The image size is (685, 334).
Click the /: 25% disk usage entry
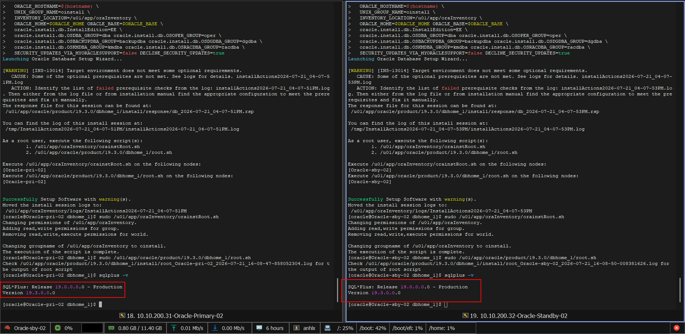click(345, 328)
